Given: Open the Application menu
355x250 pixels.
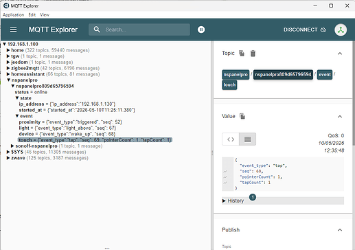Looking at the screenshot, I should pyautogui.click(x=13, y=14).
